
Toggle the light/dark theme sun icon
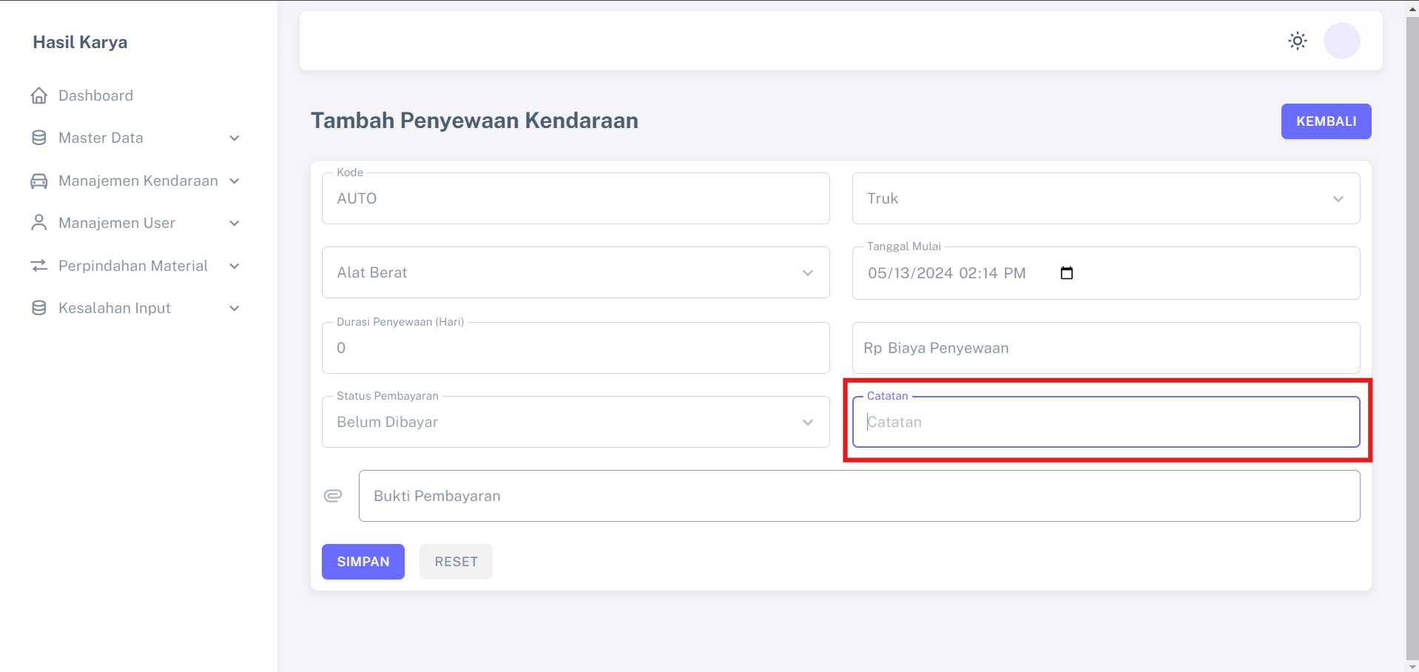[1297, 41]
